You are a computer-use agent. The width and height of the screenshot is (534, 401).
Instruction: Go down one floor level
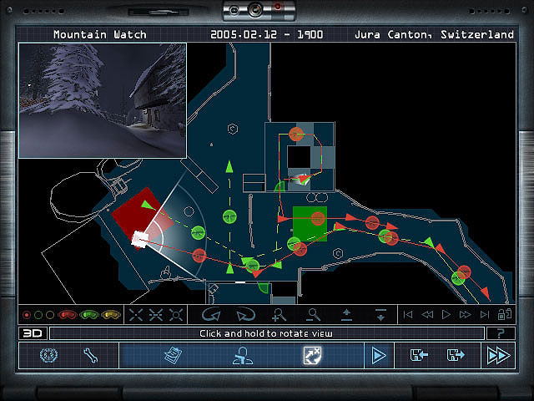point(380,315)
